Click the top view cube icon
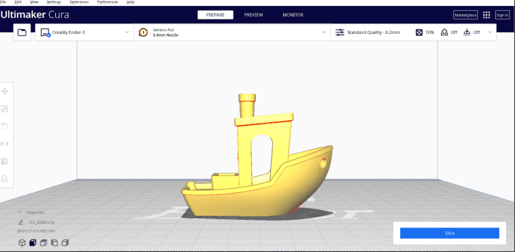Screen dimensions: 515x252 [43, 243]
